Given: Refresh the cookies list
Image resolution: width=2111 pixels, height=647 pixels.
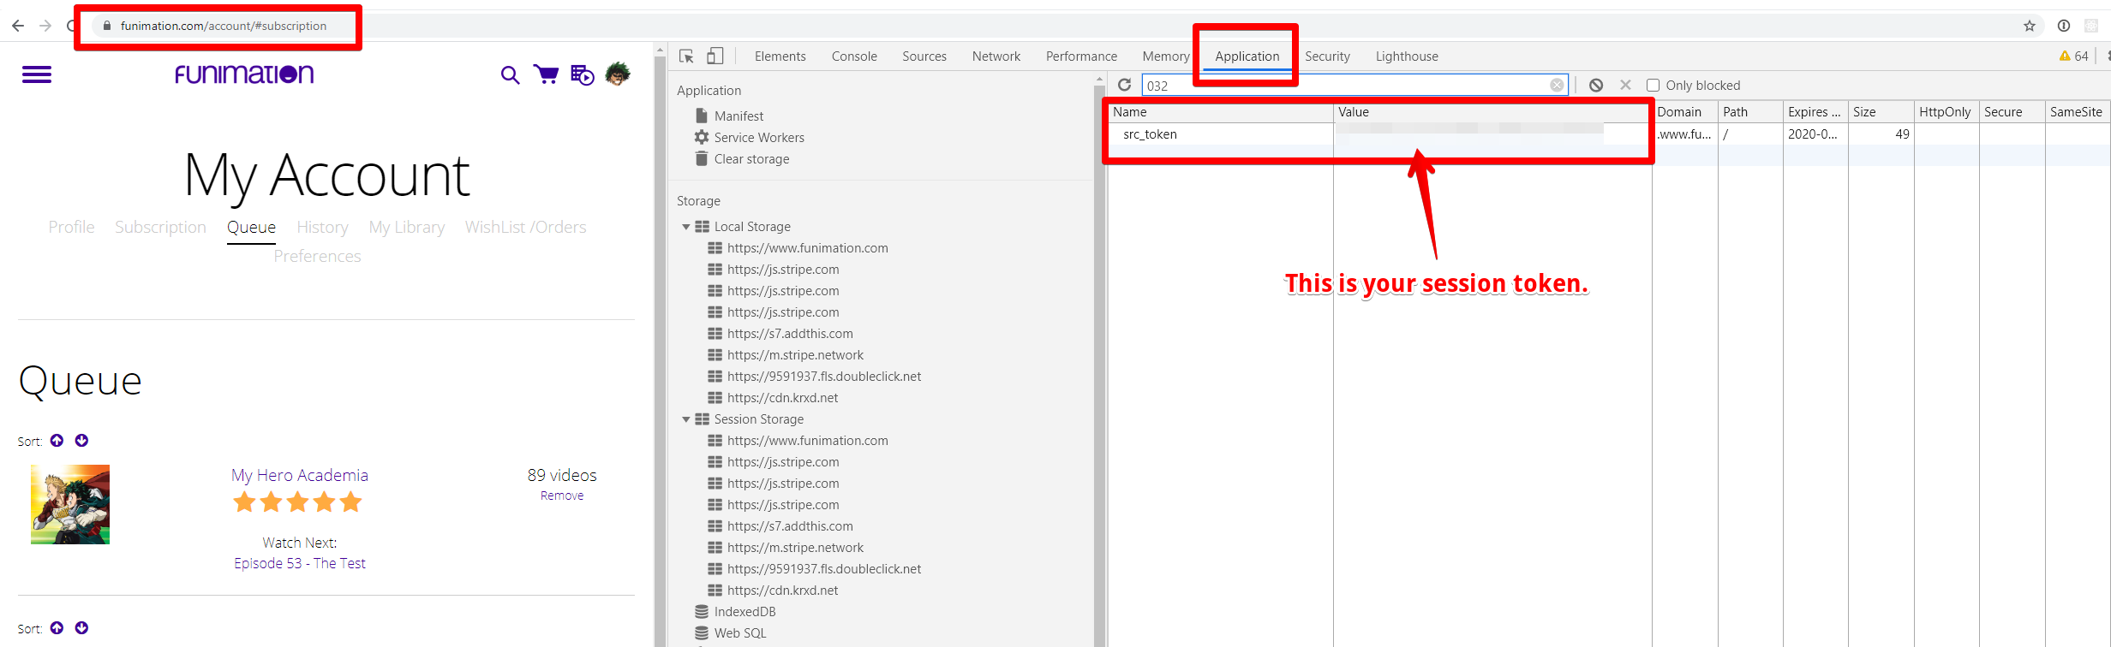Looking at the screenshot, I should (x=1125, y=85).
